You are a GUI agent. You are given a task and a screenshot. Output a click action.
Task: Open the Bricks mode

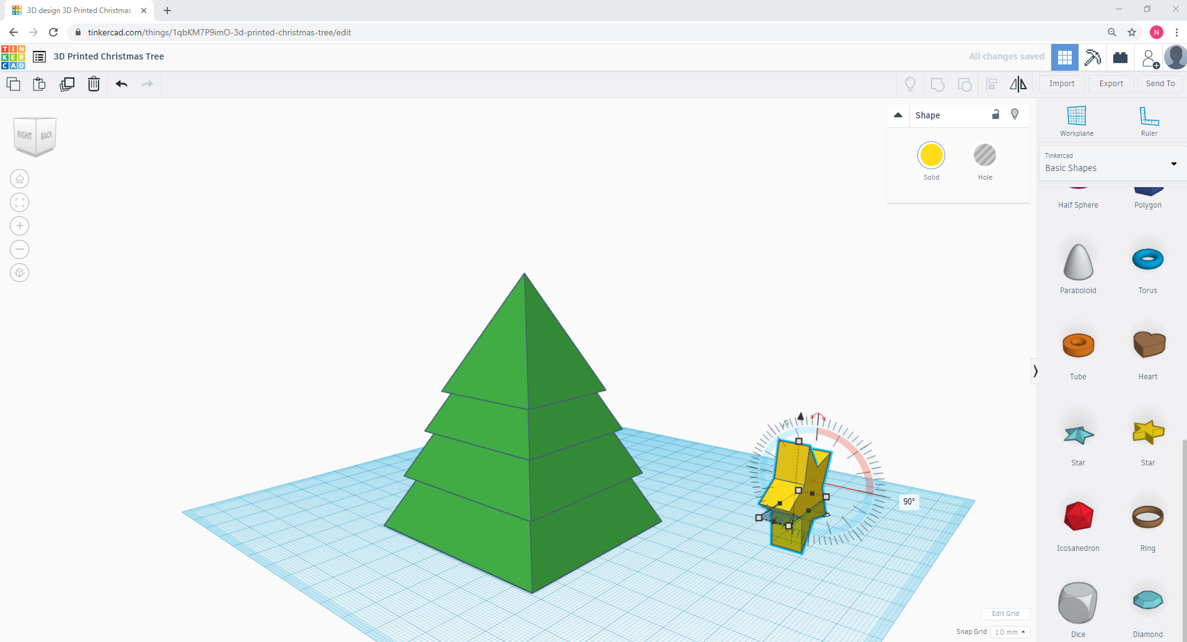pos(1120,58)
